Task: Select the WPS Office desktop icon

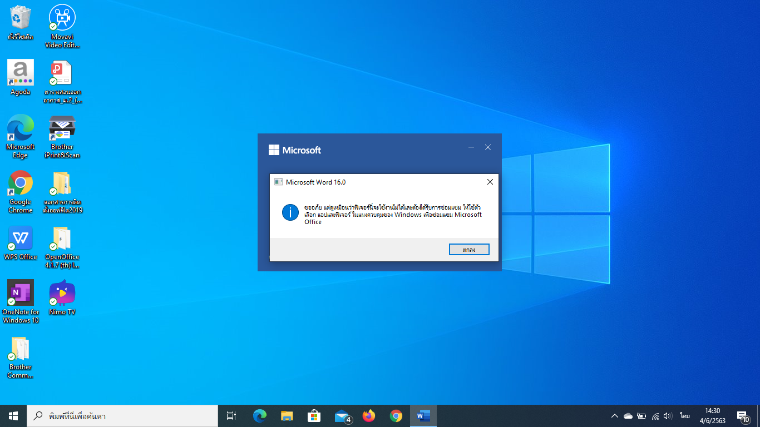Action: (x=21, y=243)
